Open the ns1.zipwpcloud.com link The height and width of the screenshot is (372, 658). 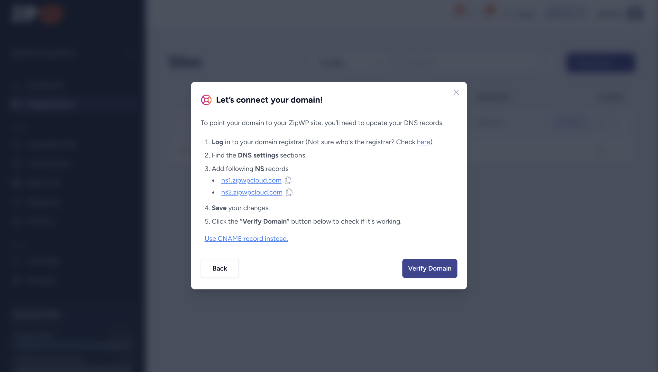251,180
